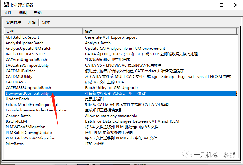Select the CATAsmUpgradeBatch utility

(26, 60)
